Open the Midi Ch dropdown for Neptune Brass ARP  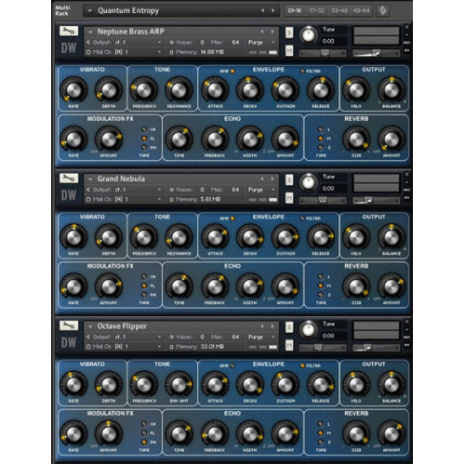click(x=159, y=52)
